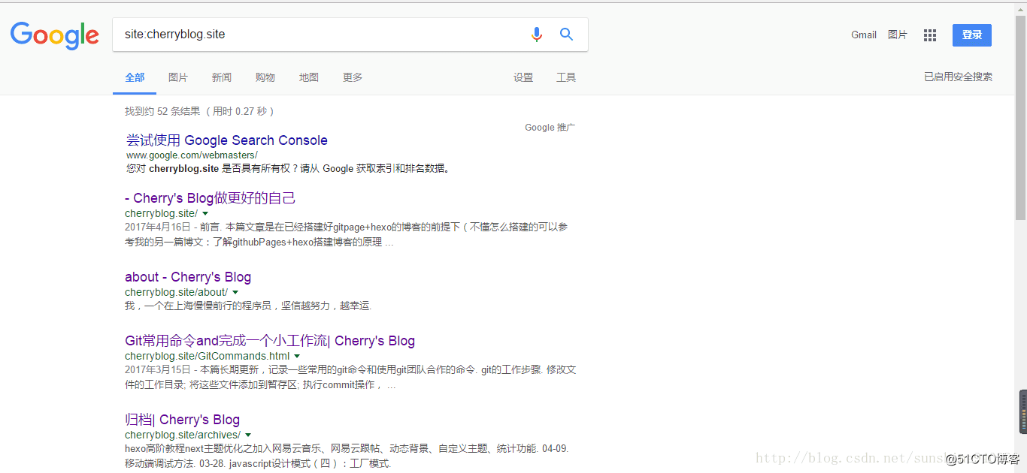Click the Google logo
This screenshot has width=1027, height=473.
[55, 35]
